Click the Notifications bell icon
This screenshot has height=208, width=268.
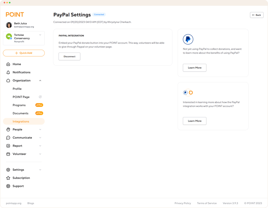[x=8, y=72]
